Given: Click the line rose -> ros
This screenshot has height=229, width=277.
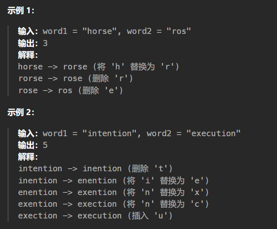Looking at the screenshot, I should (x=70, y=90).
